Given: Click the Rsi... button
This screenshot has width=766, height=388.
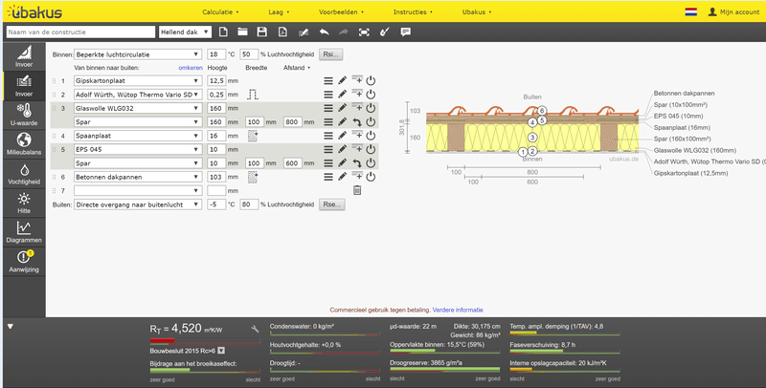Looking at the screenshot, I should tap(331, 54).
